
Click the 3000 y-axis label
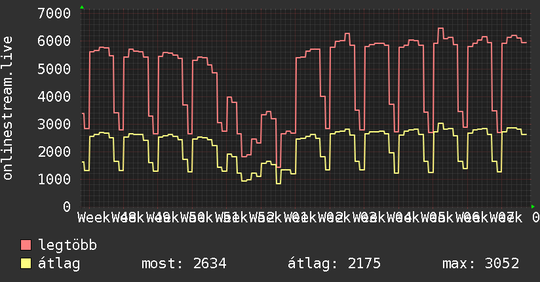coord(54,124)
